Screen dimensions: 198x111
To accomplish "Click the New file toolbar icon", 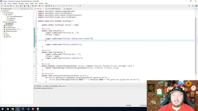I will pos(2,6).
